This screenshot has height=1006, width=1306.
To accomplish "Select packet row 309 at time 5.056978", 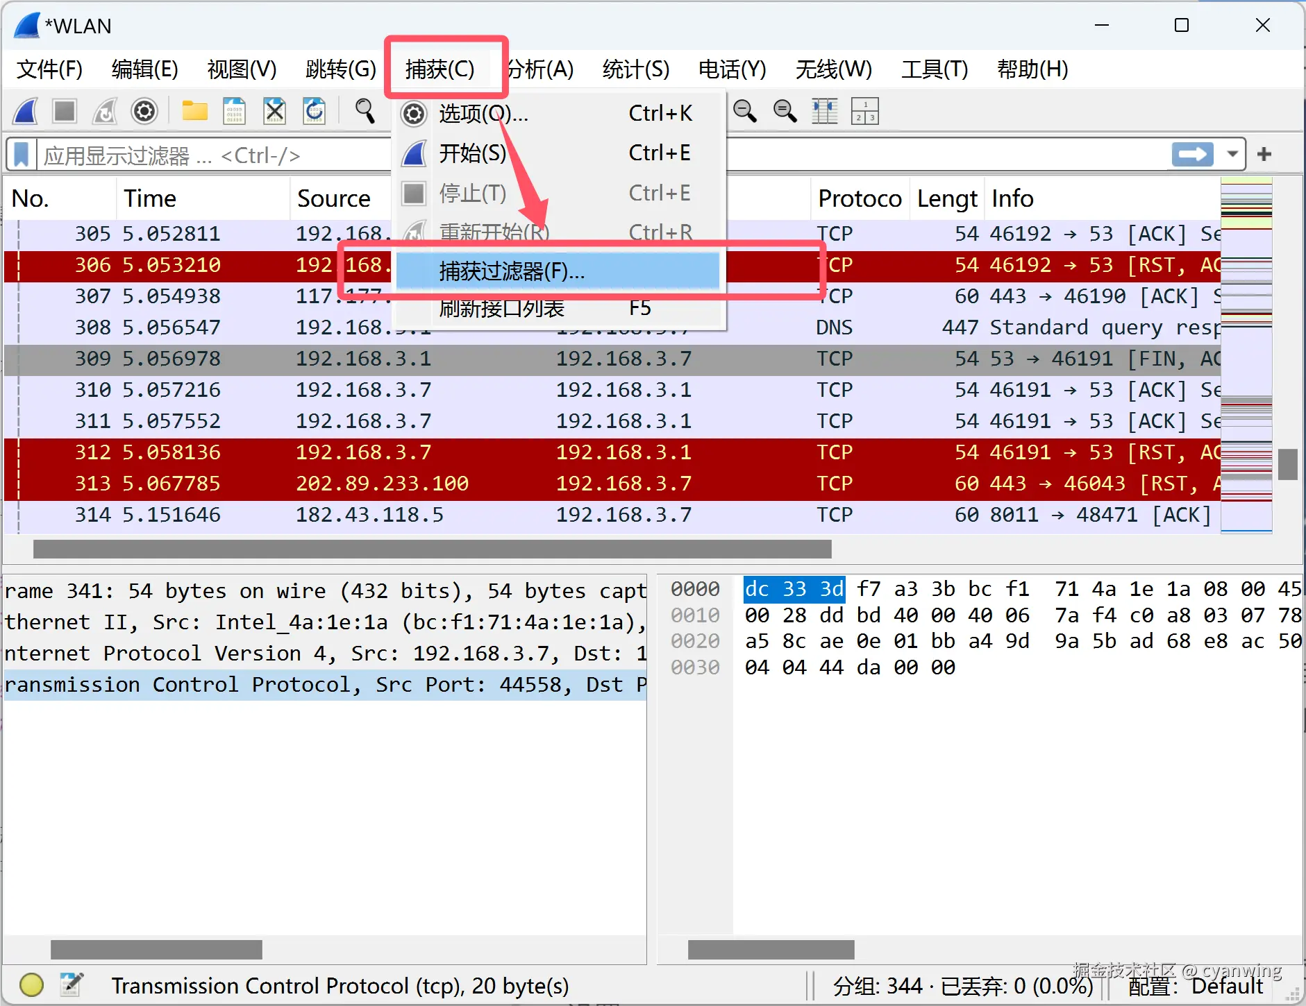I will [612, 359].
